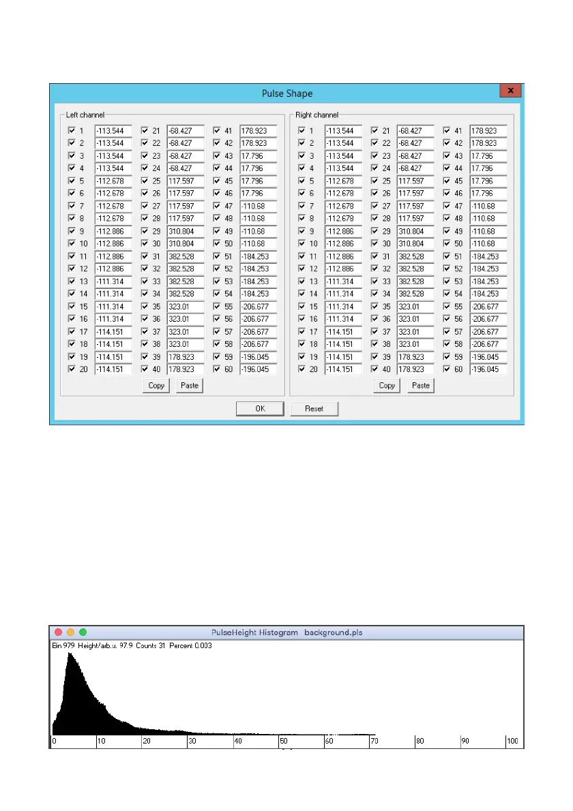Toggle Right channel checkbox 39
Screen dimensions: 573x811
(x=374, y=356)
